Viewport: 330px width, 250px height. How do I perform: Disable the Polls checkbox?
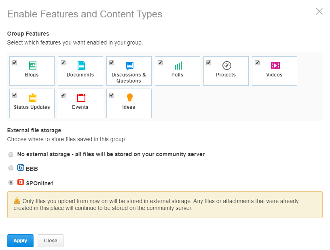(x=160, y=63)
